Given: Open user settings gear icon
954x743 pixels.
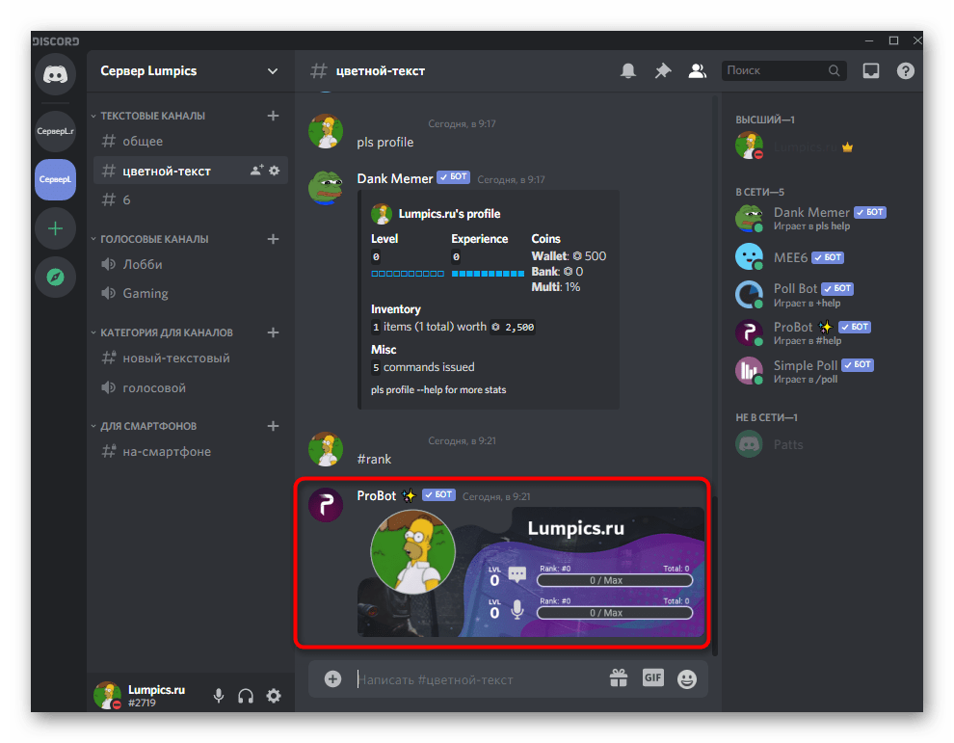Looking at the screenshot, I should pos(274,696).
